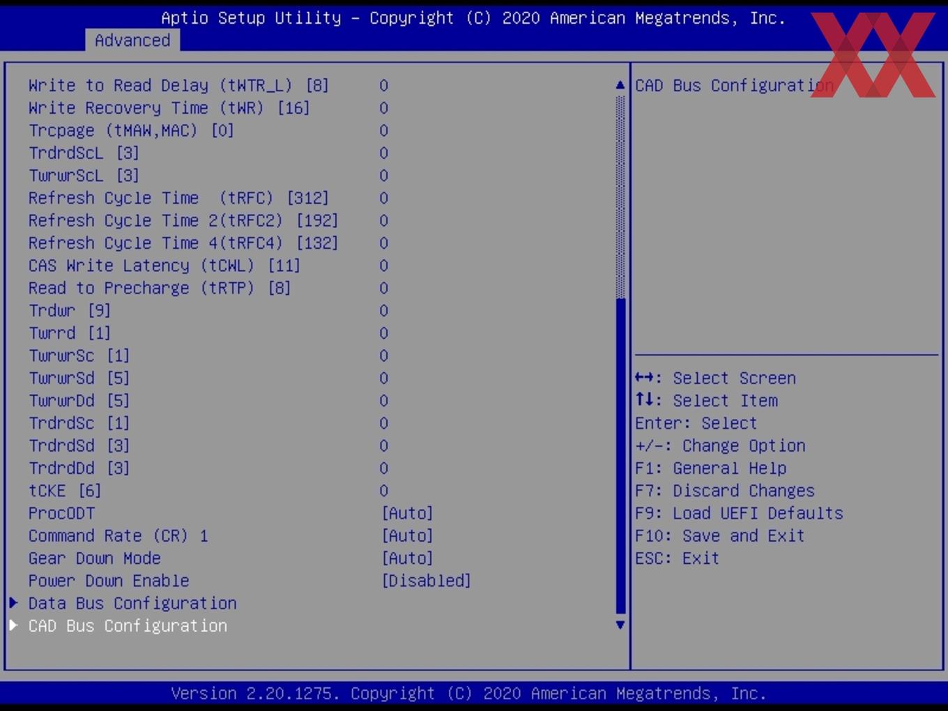The image size is (948, 711).
Task: Click the ESC: Exit hint
Action: [677, 558]
